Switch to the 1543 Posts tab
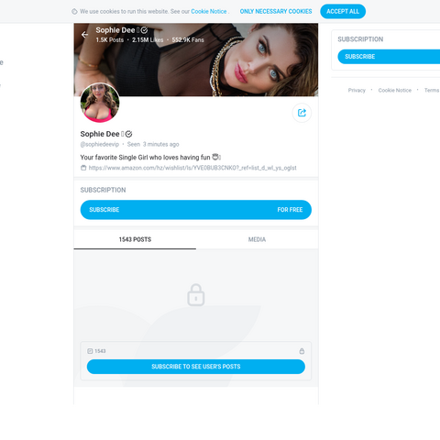The image size is (440, 440). click(x=135, y=239)
